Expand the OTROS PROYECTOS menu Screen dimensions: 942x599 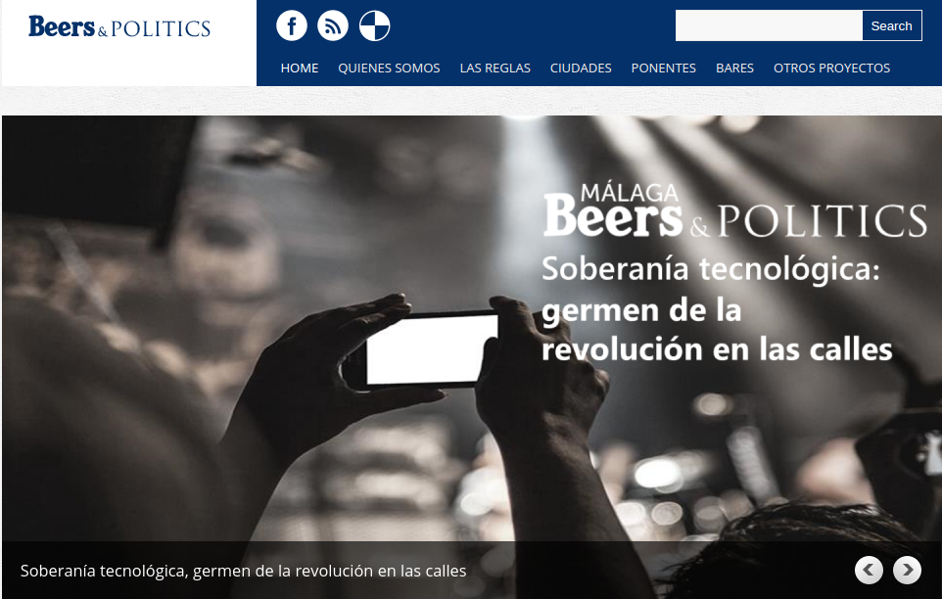coord(831,69)
